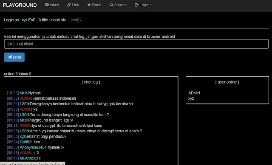The width and height of the screenshot is (272, 165).
Task: Select xyz in user online list
Action: point(191,98)
